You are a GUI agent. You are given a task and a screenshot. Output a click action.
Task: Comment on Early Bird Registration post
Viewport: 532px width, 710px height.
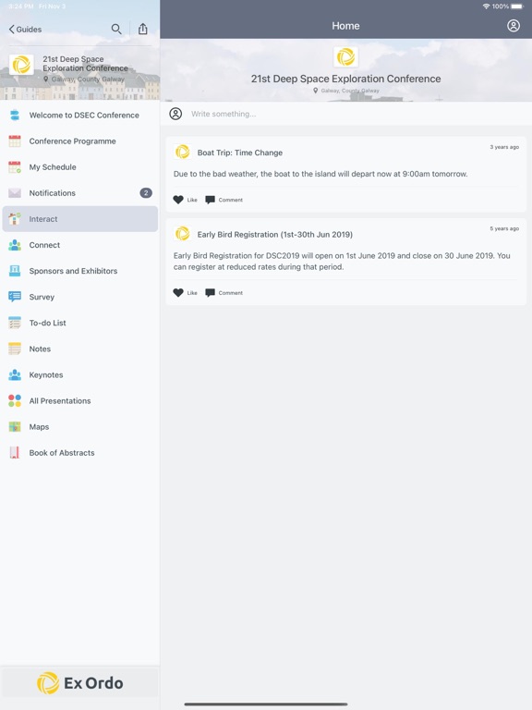point(224,293)
